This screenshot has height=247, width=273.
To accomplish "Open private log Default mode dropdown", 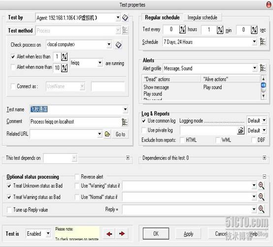I will [264, 130].
